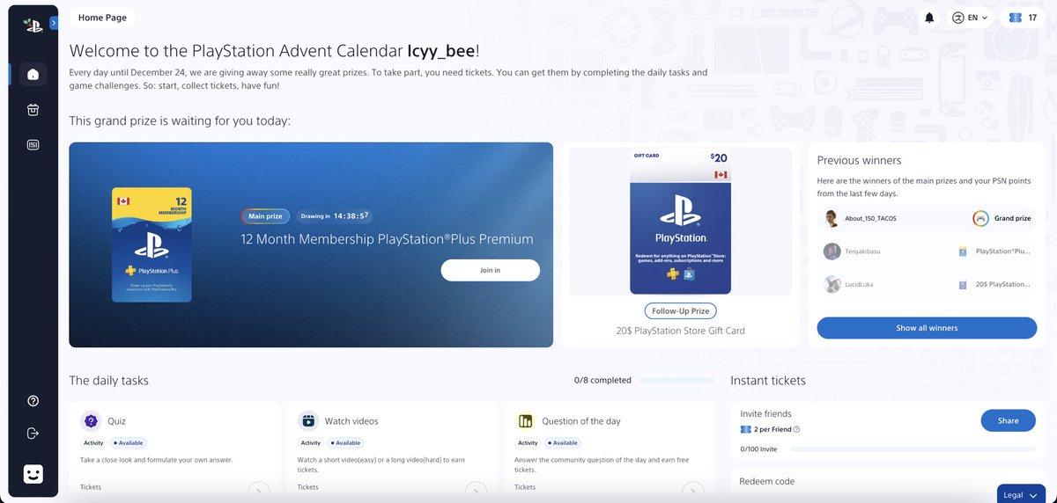Click the ticket counter showing 17
This screenshot has width=1057, height=503.
pos(1024,18)
